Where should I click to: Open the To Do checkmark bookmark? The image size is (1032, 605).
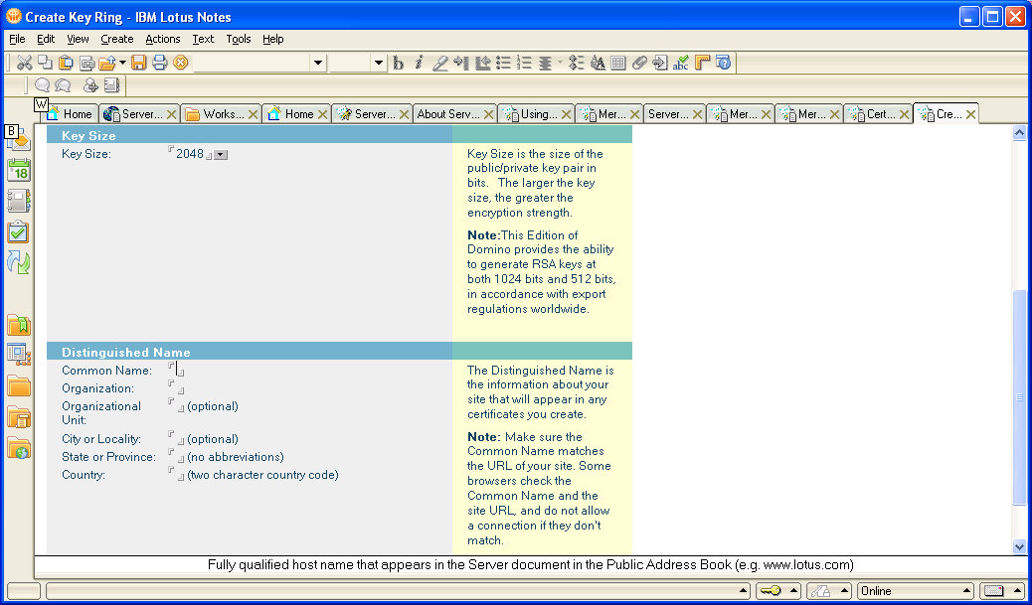coord(19,232)
